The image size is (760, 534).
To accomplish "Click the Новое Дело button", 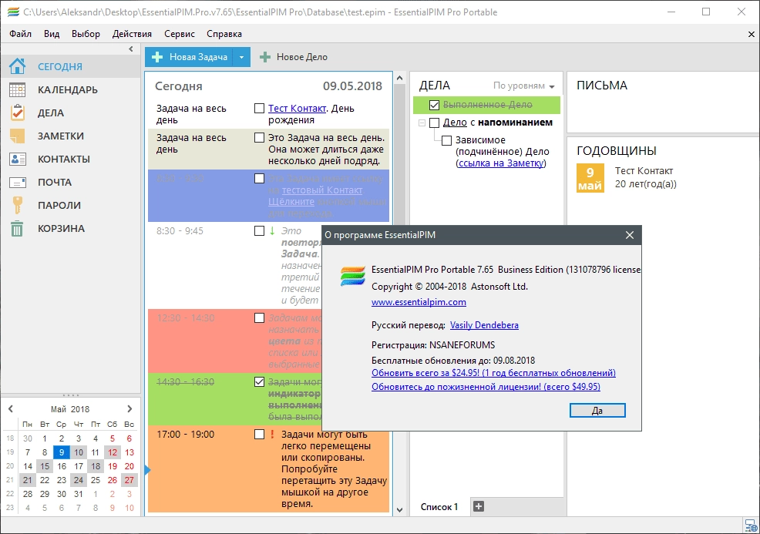I will click(x=293, y=57).
